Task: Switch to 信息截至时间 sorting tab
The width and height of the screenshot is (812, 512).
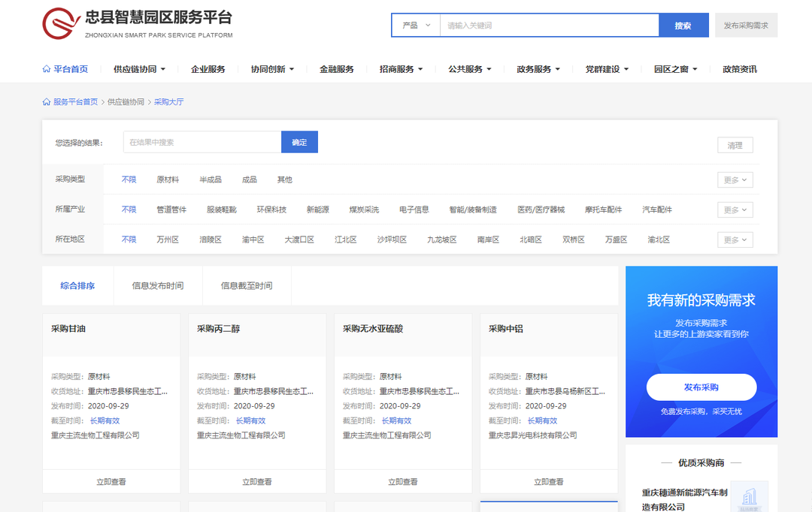Action: pyautogui.click(x=247, y=286)
